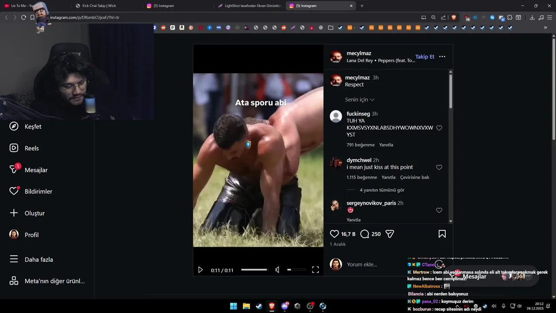556x313 pixels.
Task: Like dymchwel's comment
Action: click(x=439, y=167)
